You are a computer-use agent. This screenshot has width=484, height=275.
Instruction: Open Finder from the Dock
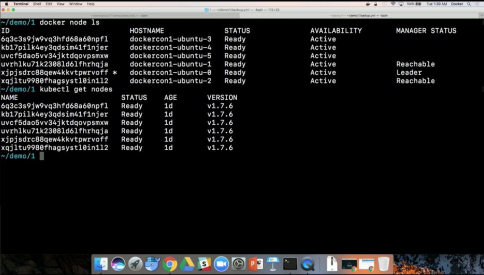(x=101, y=264)
